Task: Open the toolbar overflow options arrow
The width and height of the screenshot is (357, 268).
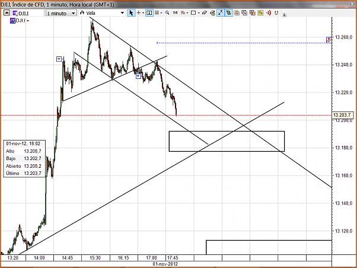Action: 285,15
